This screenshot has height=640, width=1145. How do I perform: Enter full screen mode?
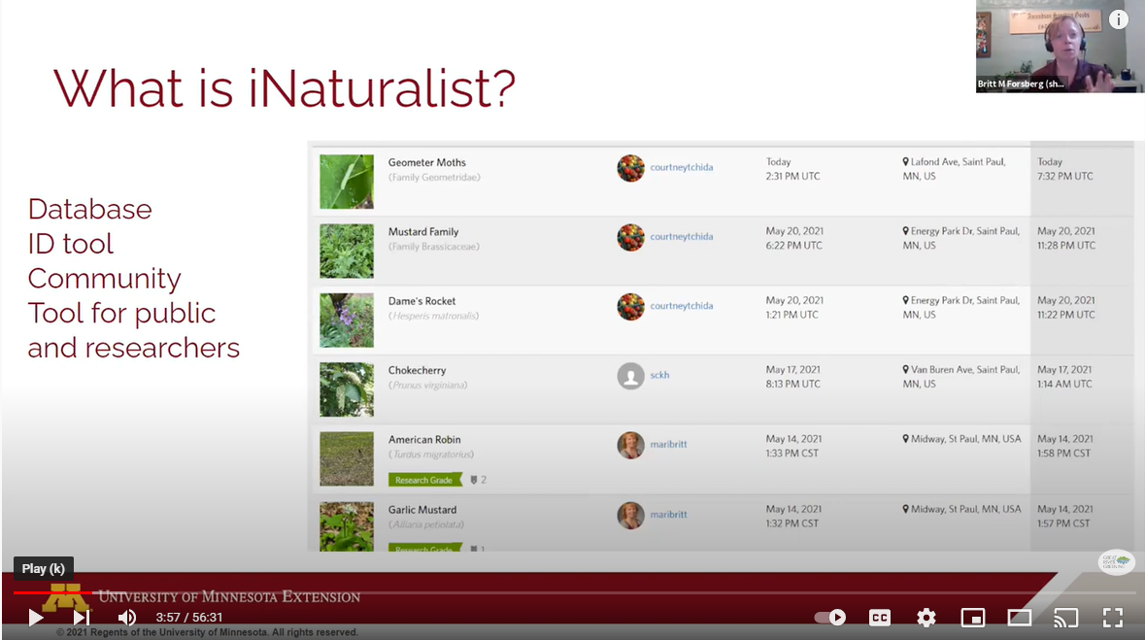(1113, 618)
